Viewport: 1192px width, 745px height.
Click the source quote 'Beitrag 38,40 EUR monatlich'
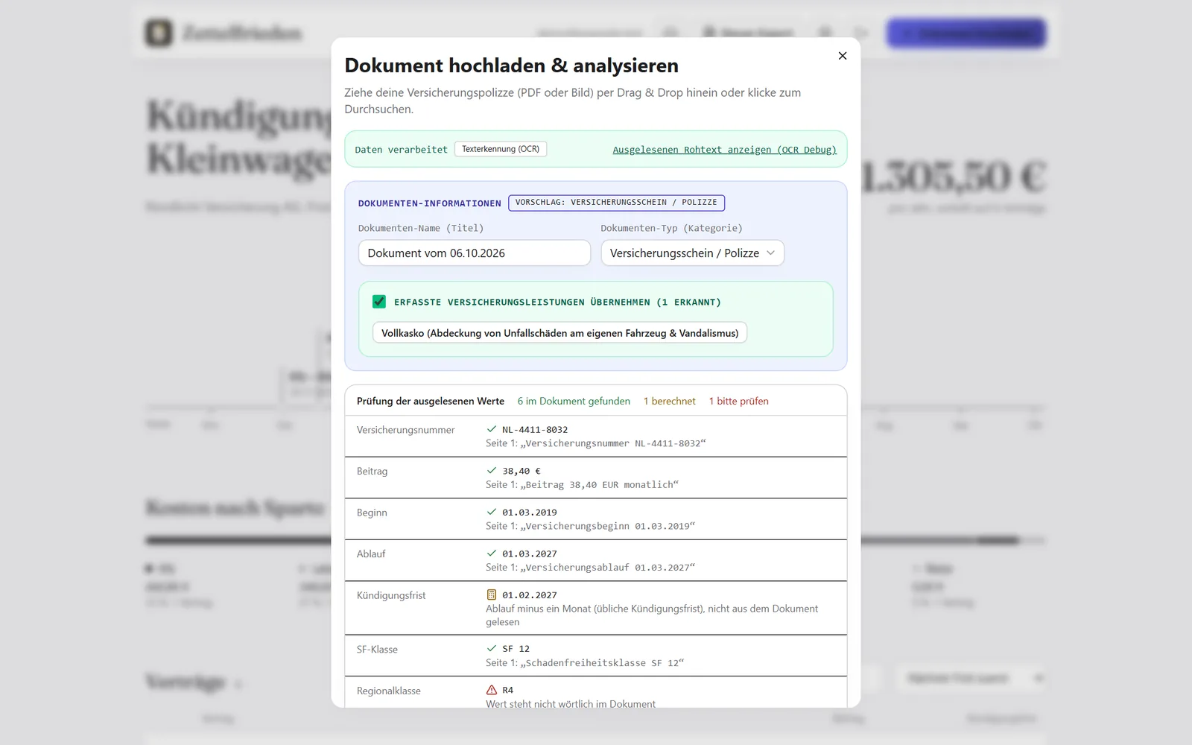600,485
